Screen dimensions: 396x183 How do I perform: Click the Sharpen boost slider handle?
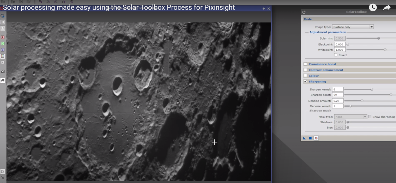pyautogui.click(x=391, y=95)
